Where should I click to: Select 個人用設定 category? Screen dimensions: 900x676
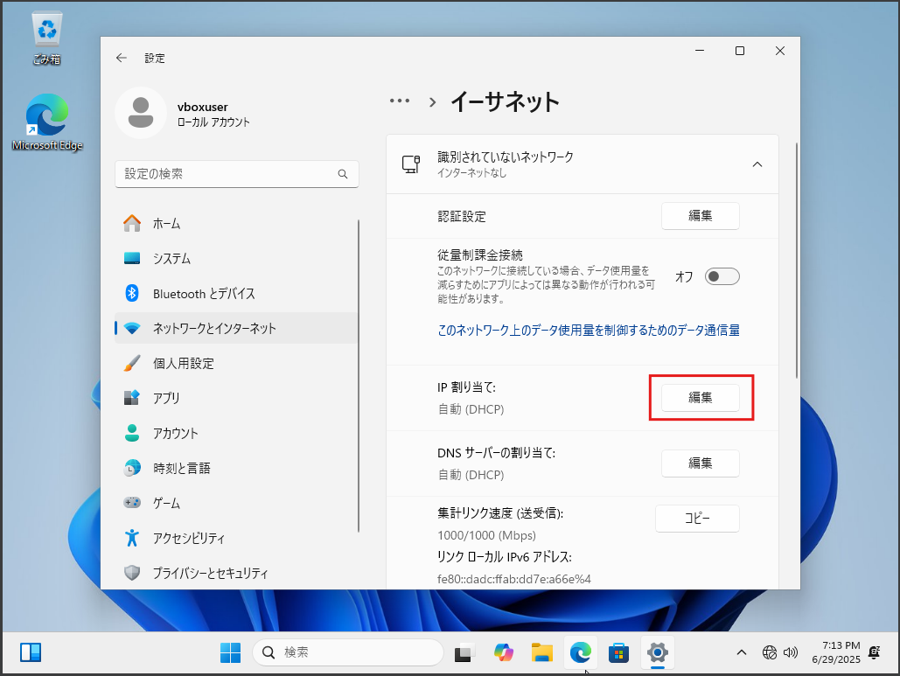point(236,363)
